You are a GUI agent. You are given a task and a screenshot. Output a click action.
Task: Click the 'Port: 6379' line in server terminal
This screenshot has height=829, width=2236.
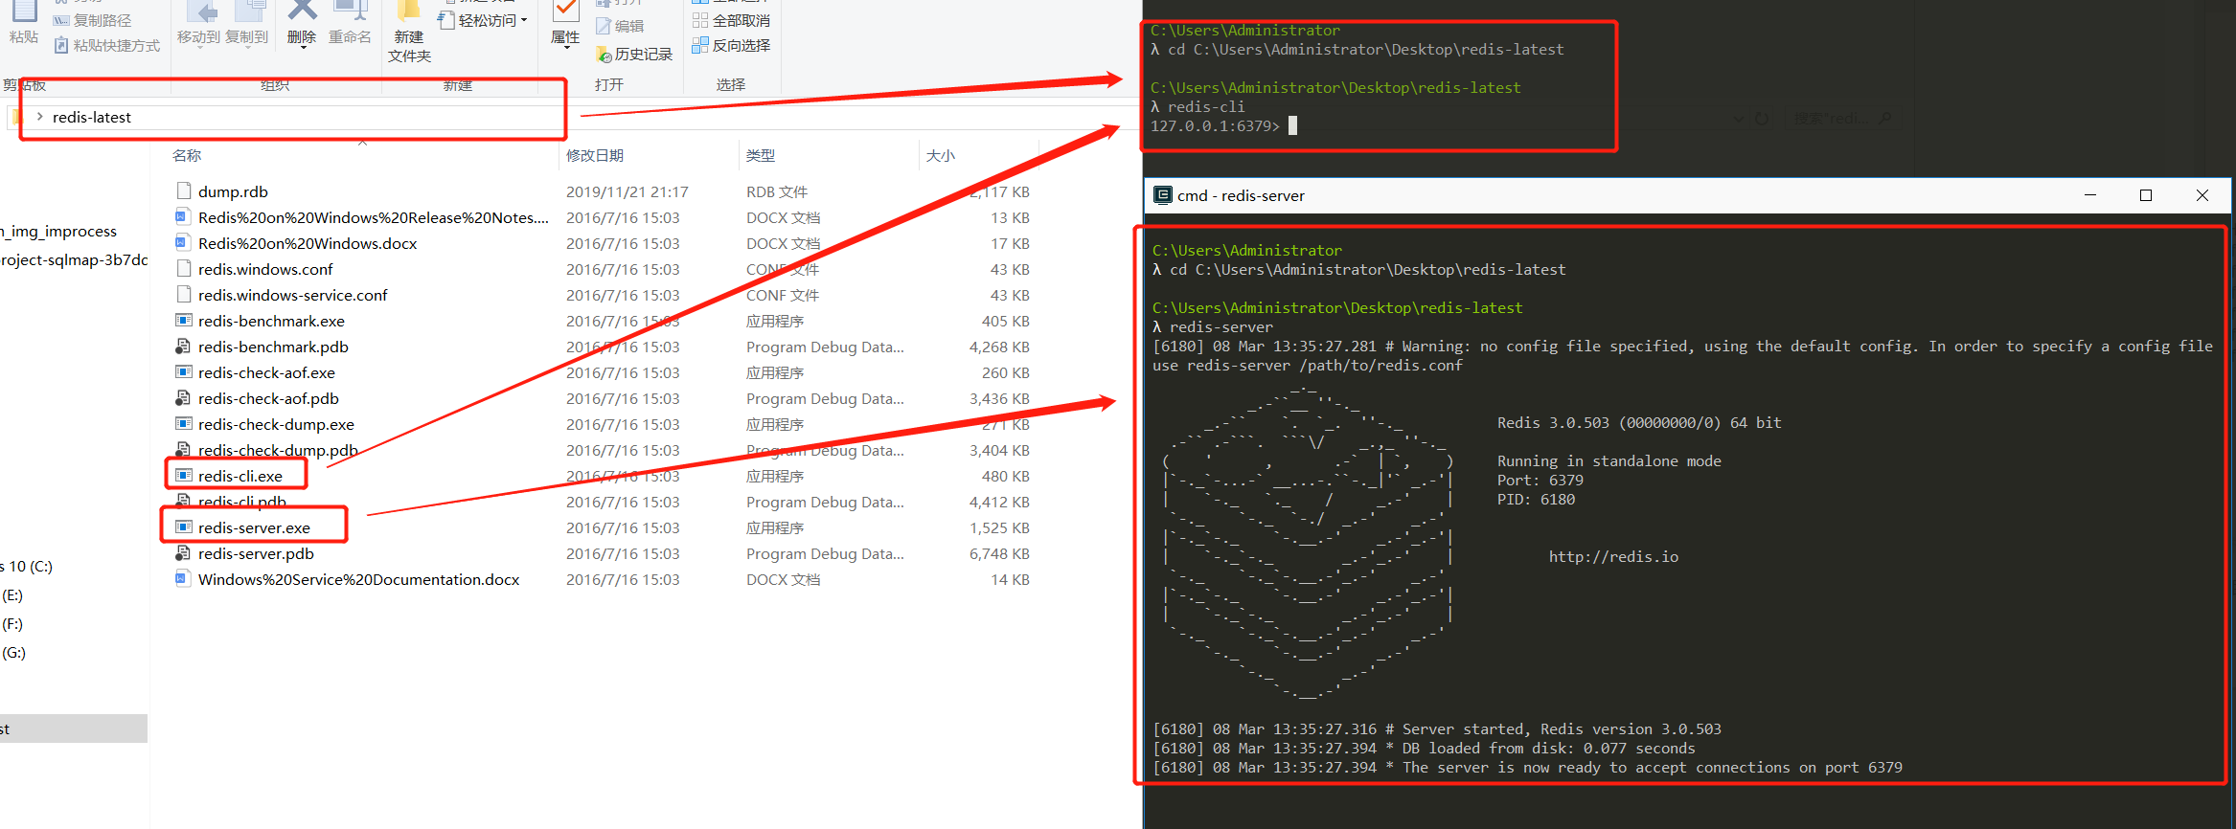click(x=1540, y=481)
